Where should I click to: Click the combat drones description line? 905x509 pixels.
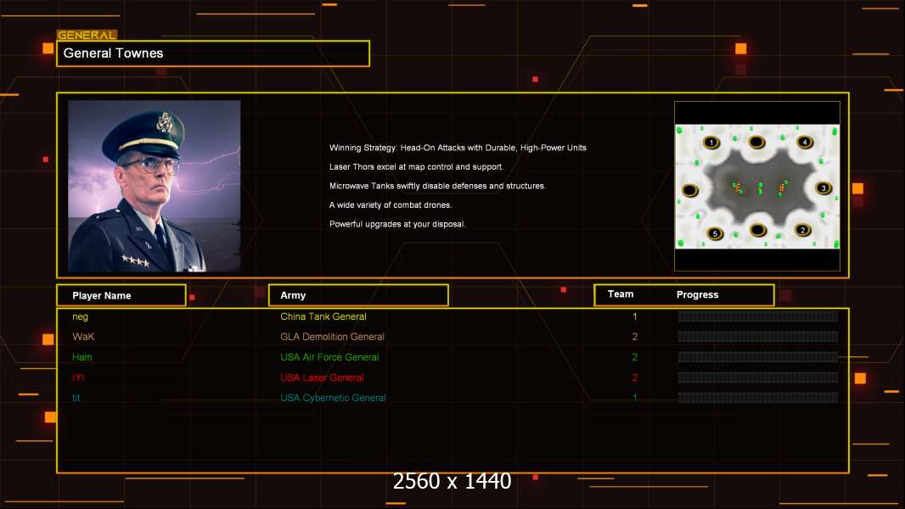point(391,205)
